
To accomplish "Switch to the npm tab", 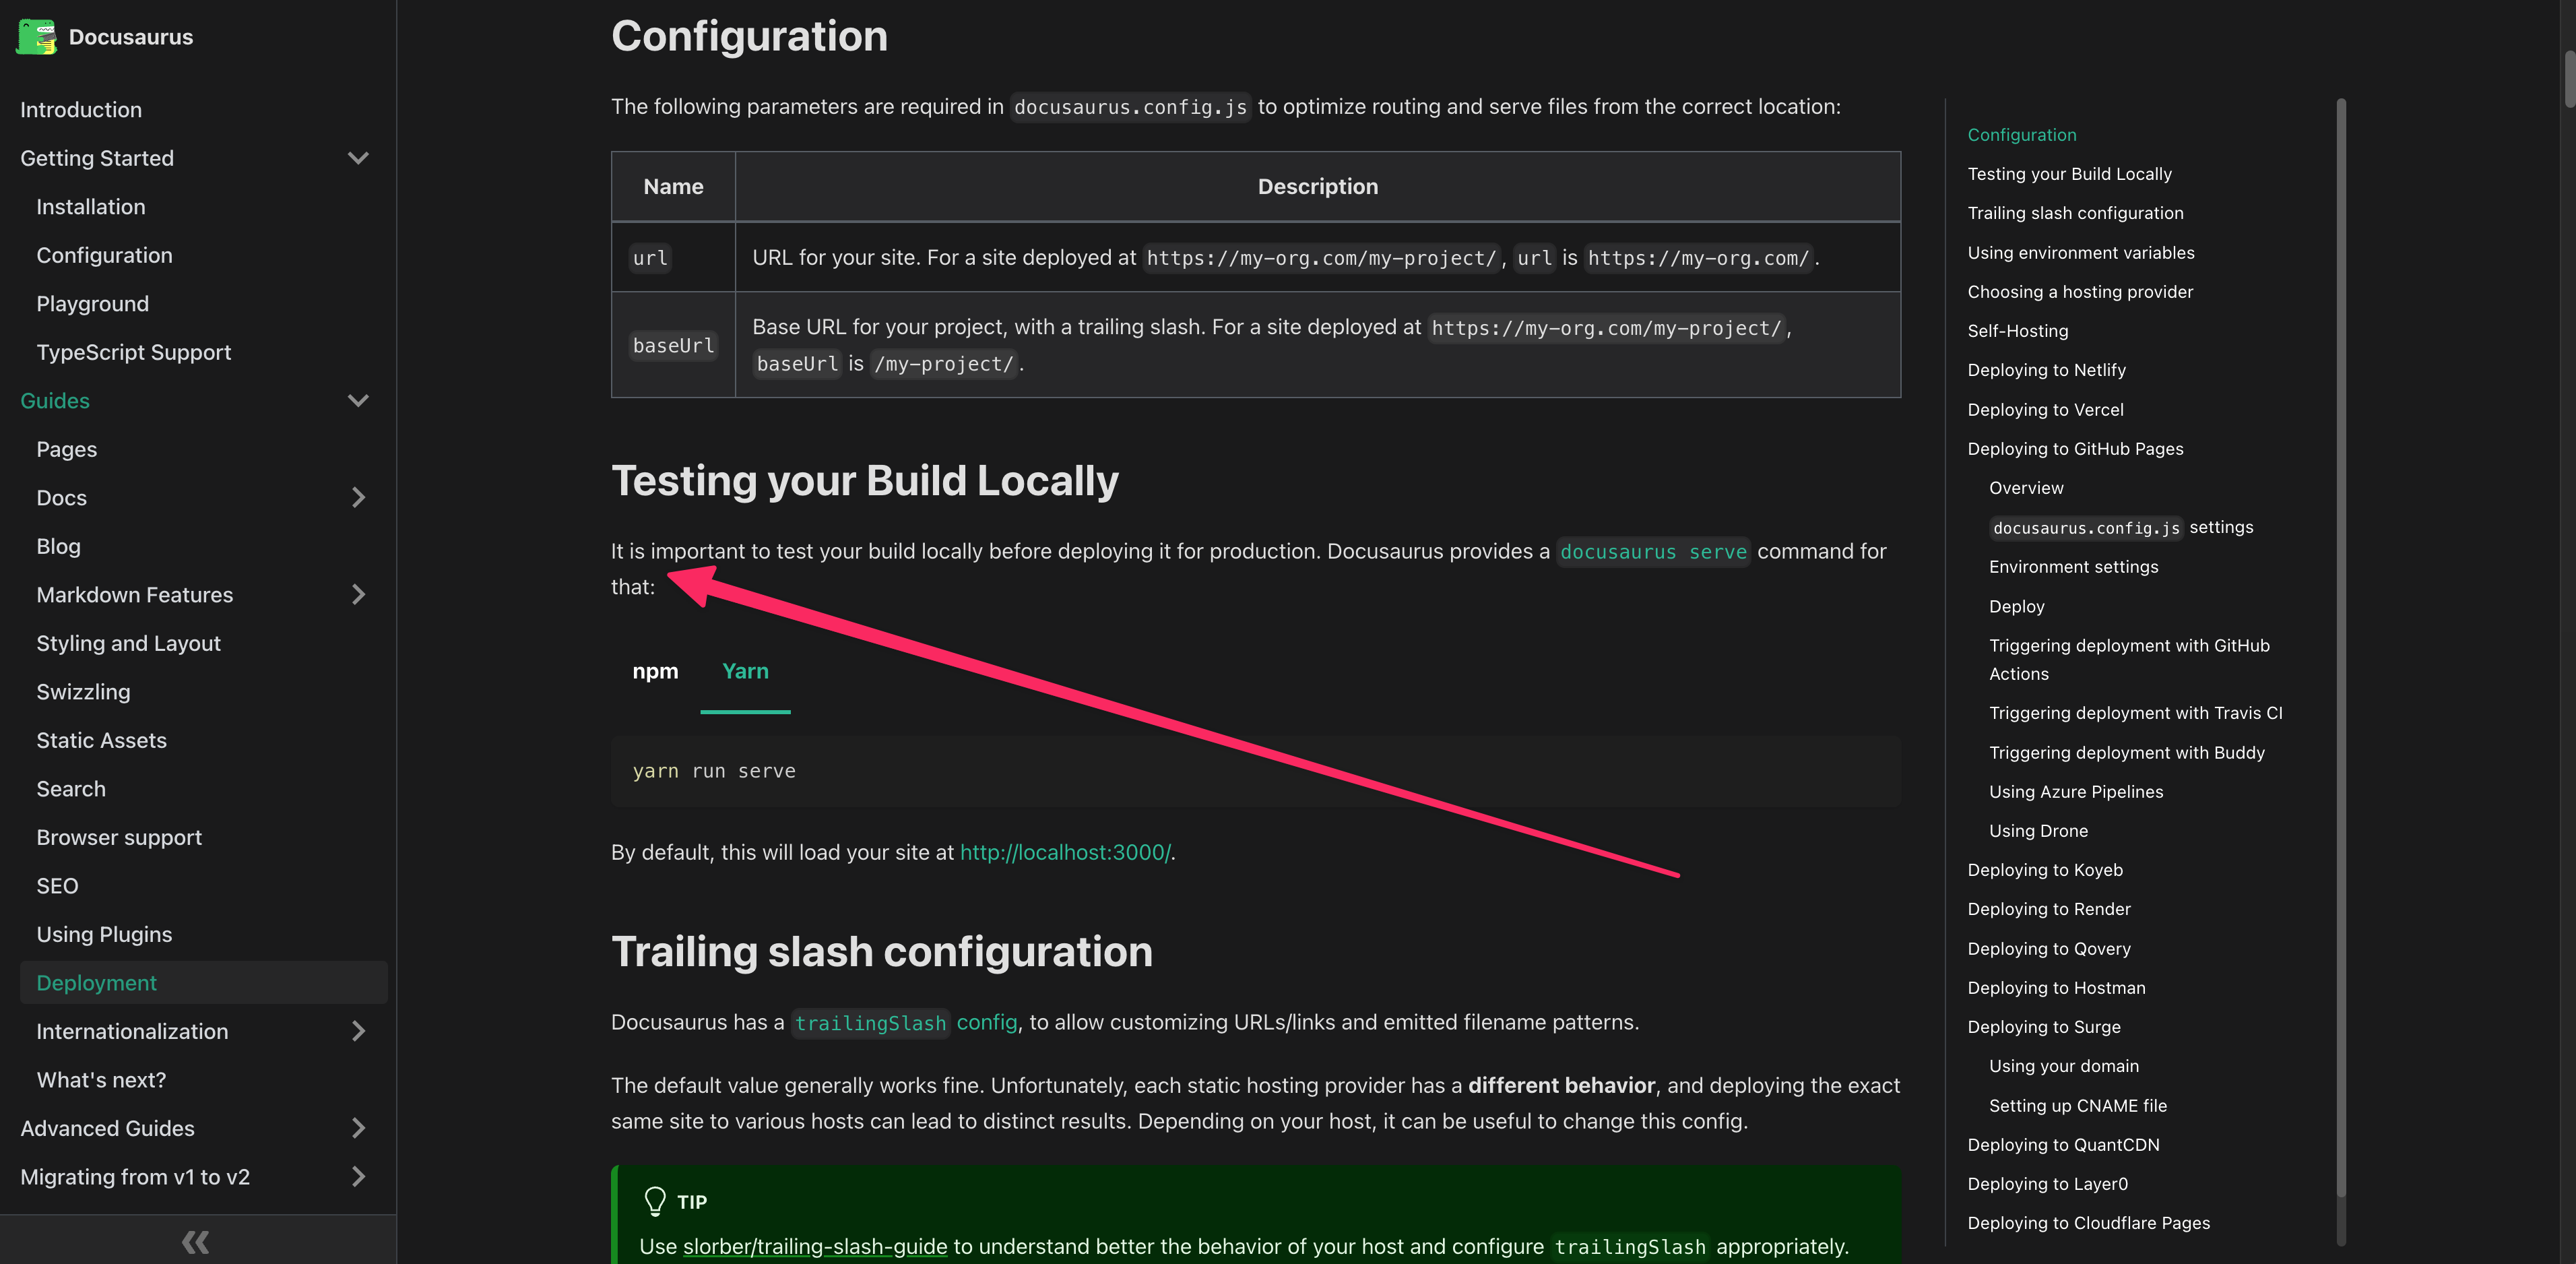I will (x=655, y=671).
